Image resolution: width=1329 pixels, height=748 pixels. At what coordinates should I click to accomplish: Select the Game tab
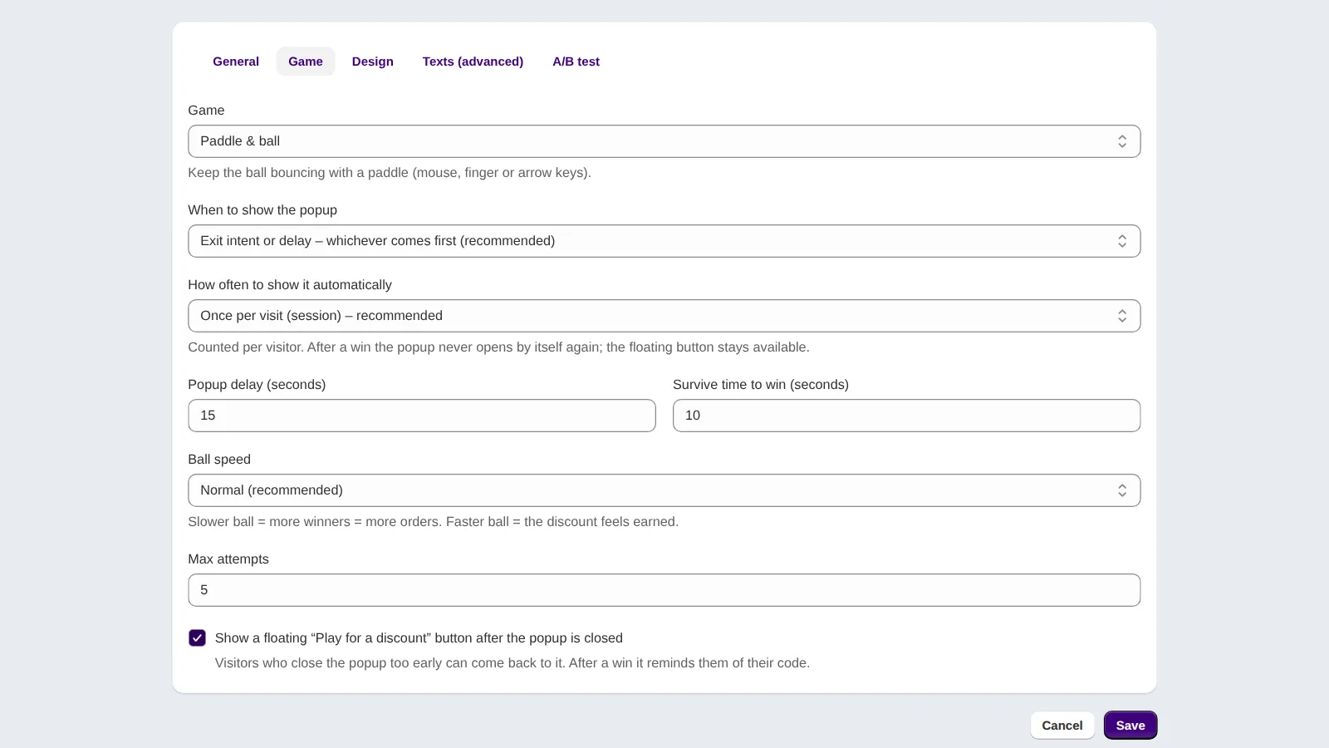306,62
